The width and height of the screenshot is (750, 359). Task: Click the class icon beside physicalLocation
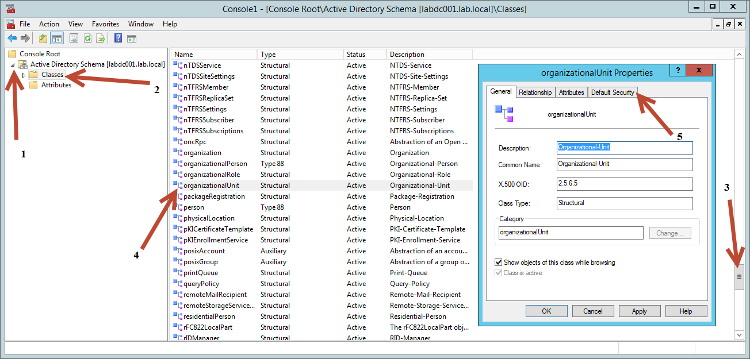178,218
